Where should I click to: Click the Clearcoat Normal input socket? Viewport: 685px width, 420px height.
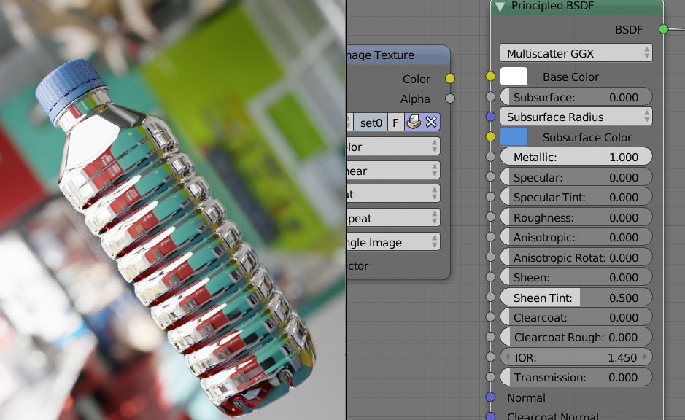coord(490,416)
